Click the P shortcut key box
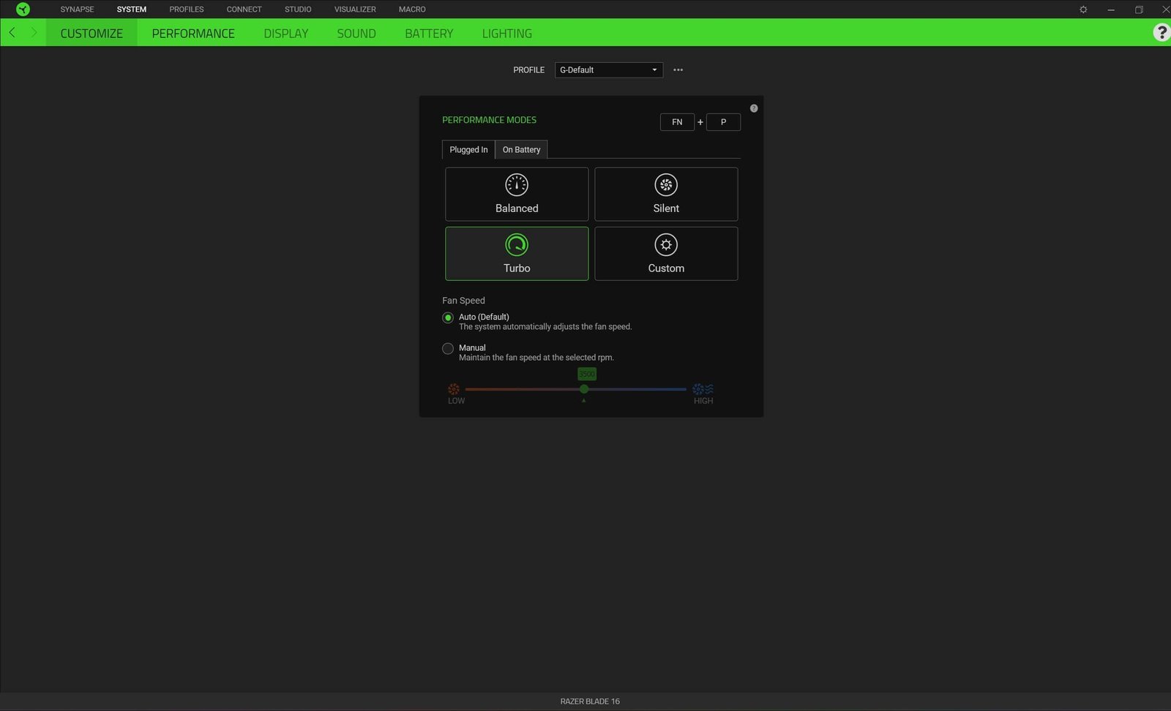1171x711 pixels. pos(723,122)
